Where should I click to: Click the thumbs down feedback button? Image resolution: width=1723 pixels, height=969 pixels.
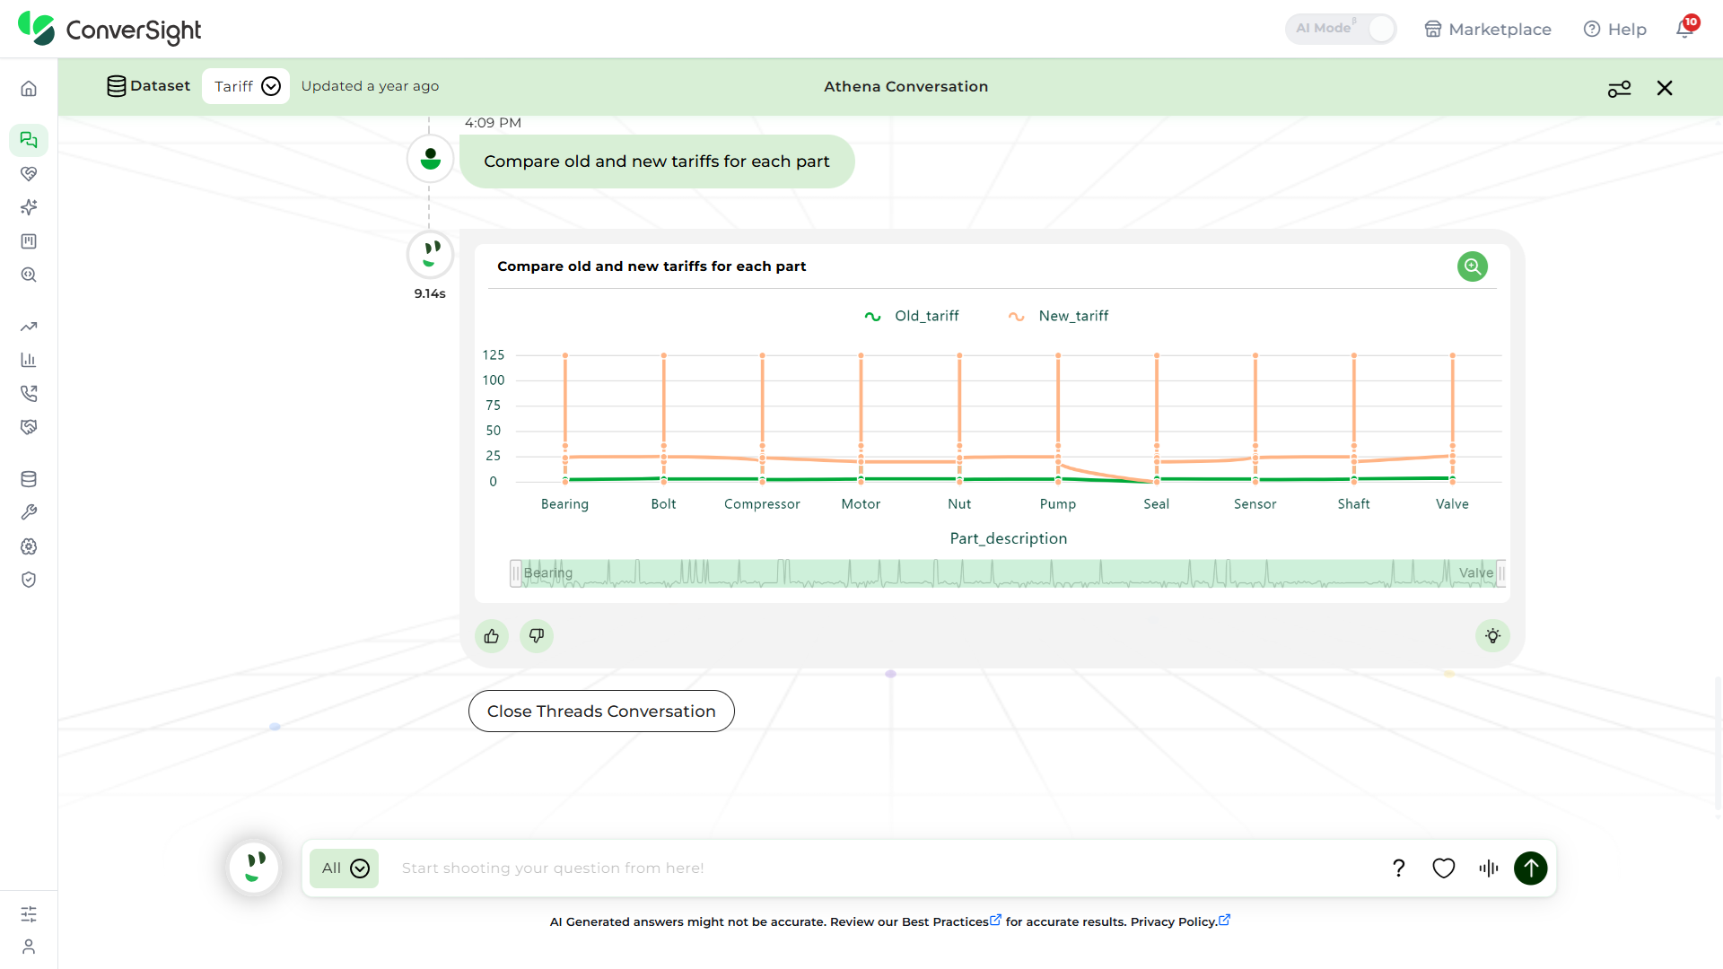click(537, 636)
